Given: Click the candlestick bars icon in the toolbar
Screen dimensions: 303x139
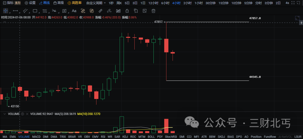Looking at the screenshot, I should click(x=118, y=11).
